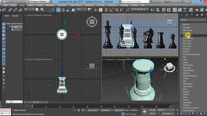Expand the Sign In dropdown arrow
This screenshot has height=116, width=207.
pyautogui.click(x=179, y=2)
